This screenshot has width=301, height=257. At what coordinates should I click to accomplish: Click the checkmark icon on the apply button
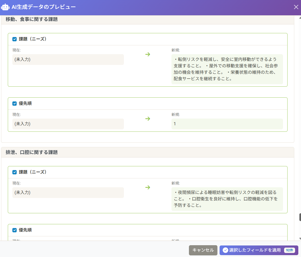pyautogui.click(x=225, y=250)
